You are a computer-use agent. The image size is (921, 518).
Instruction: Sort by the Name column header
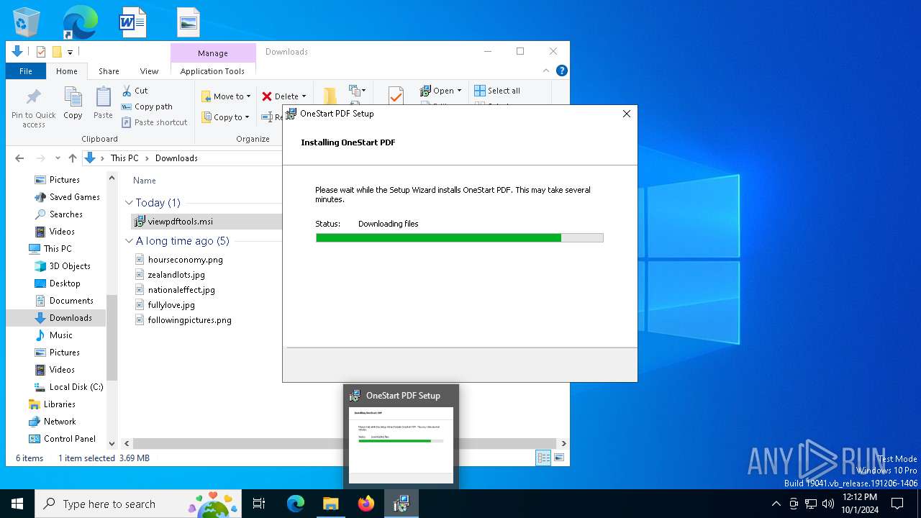click(x=145, y=181)
